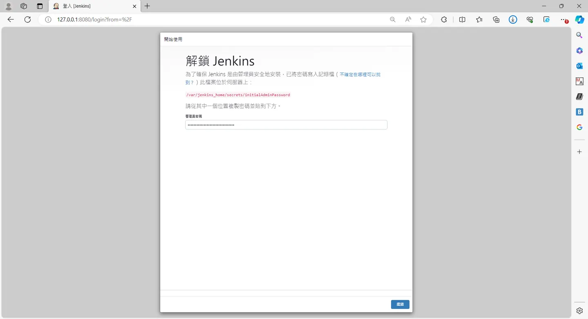Open the browser profile icon

point(8,6)
